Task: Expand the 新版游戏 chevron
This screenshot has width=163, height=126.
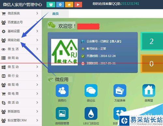Action: click(37, 111)
